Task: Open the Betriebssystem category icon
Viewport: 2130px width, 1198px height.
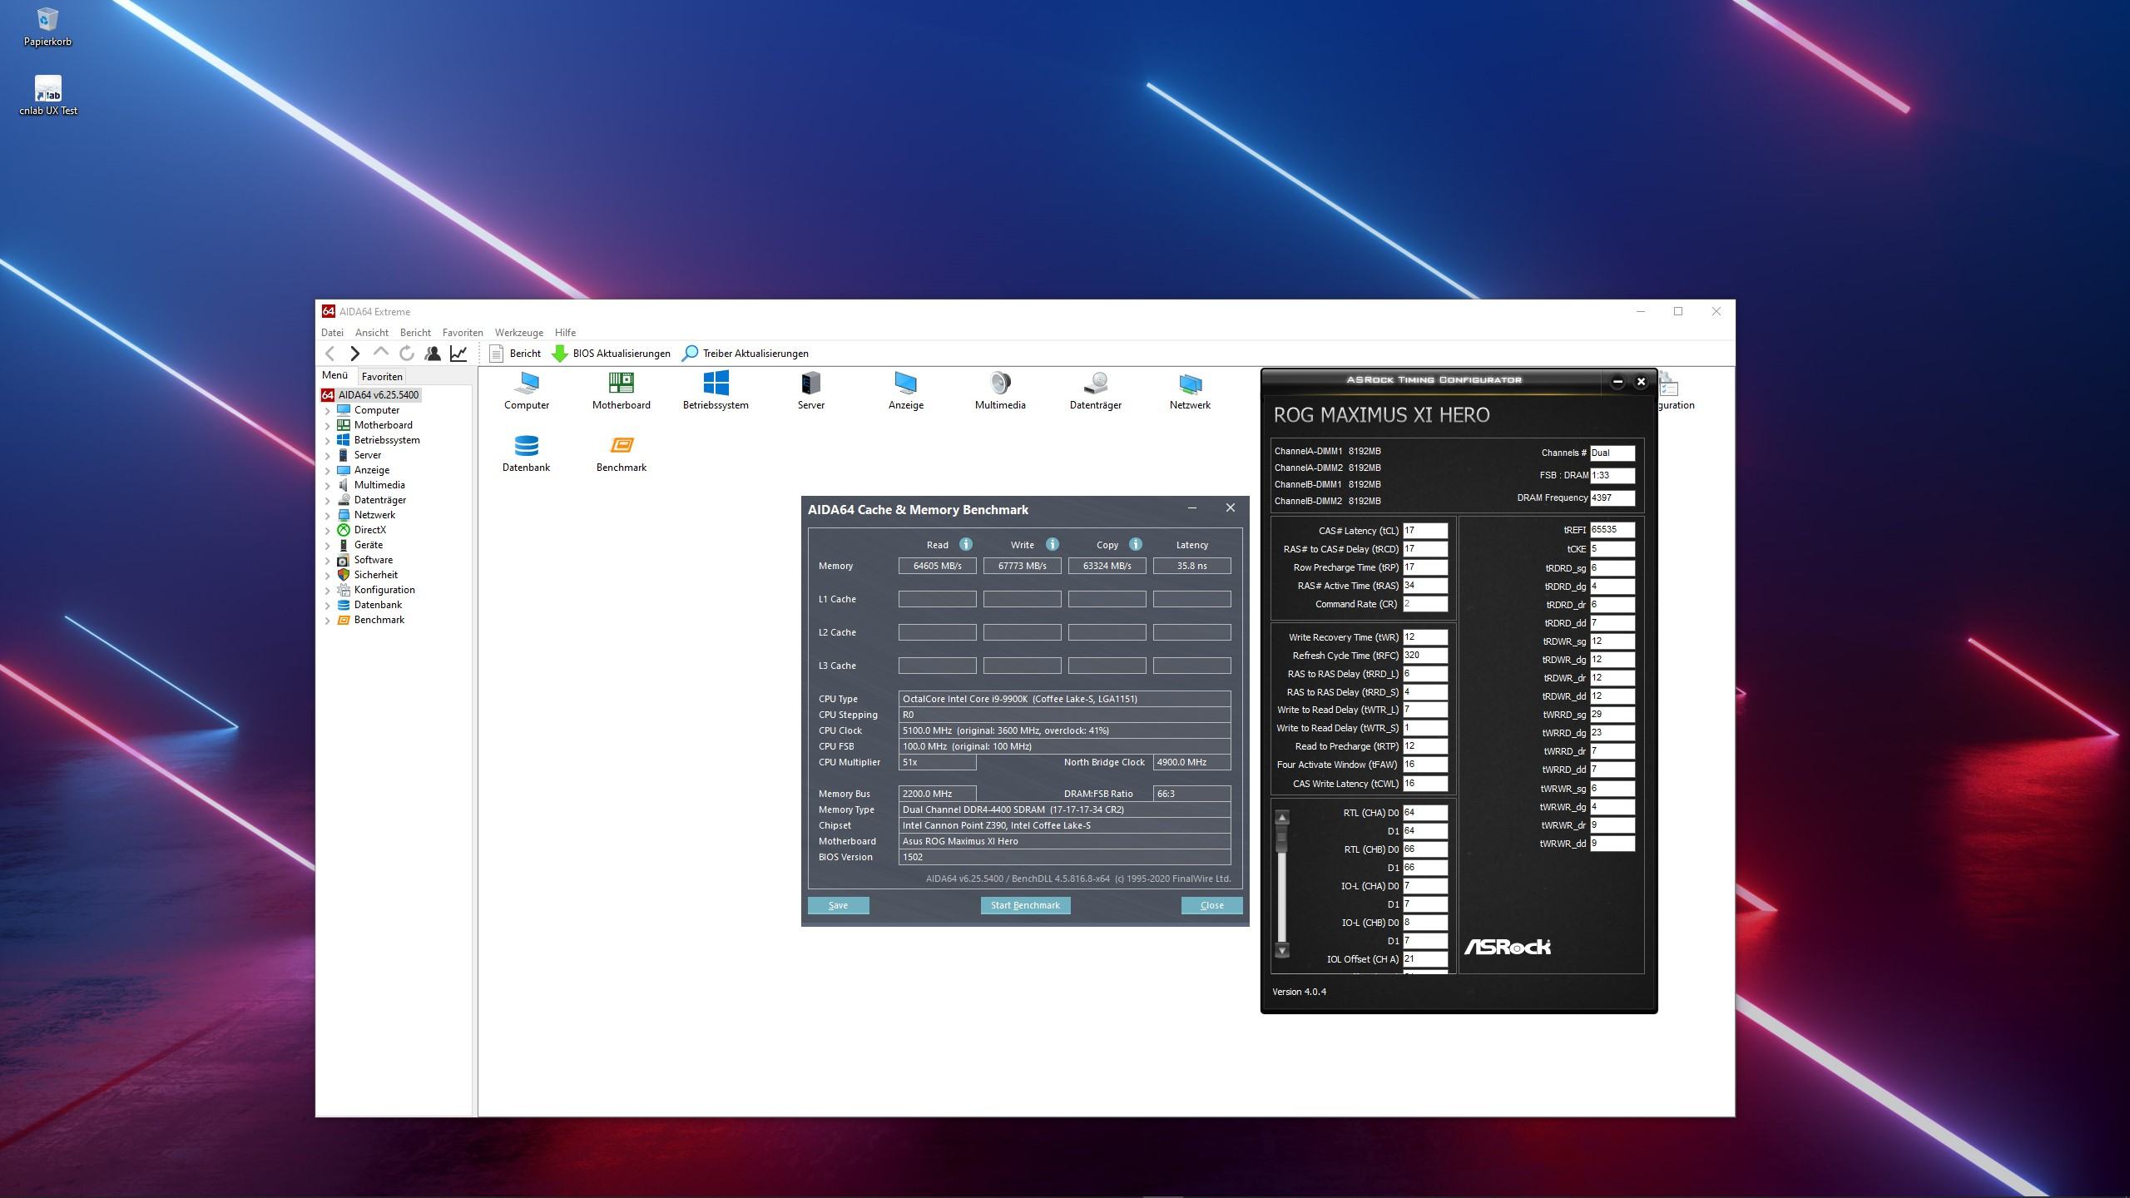Action: 716,391
